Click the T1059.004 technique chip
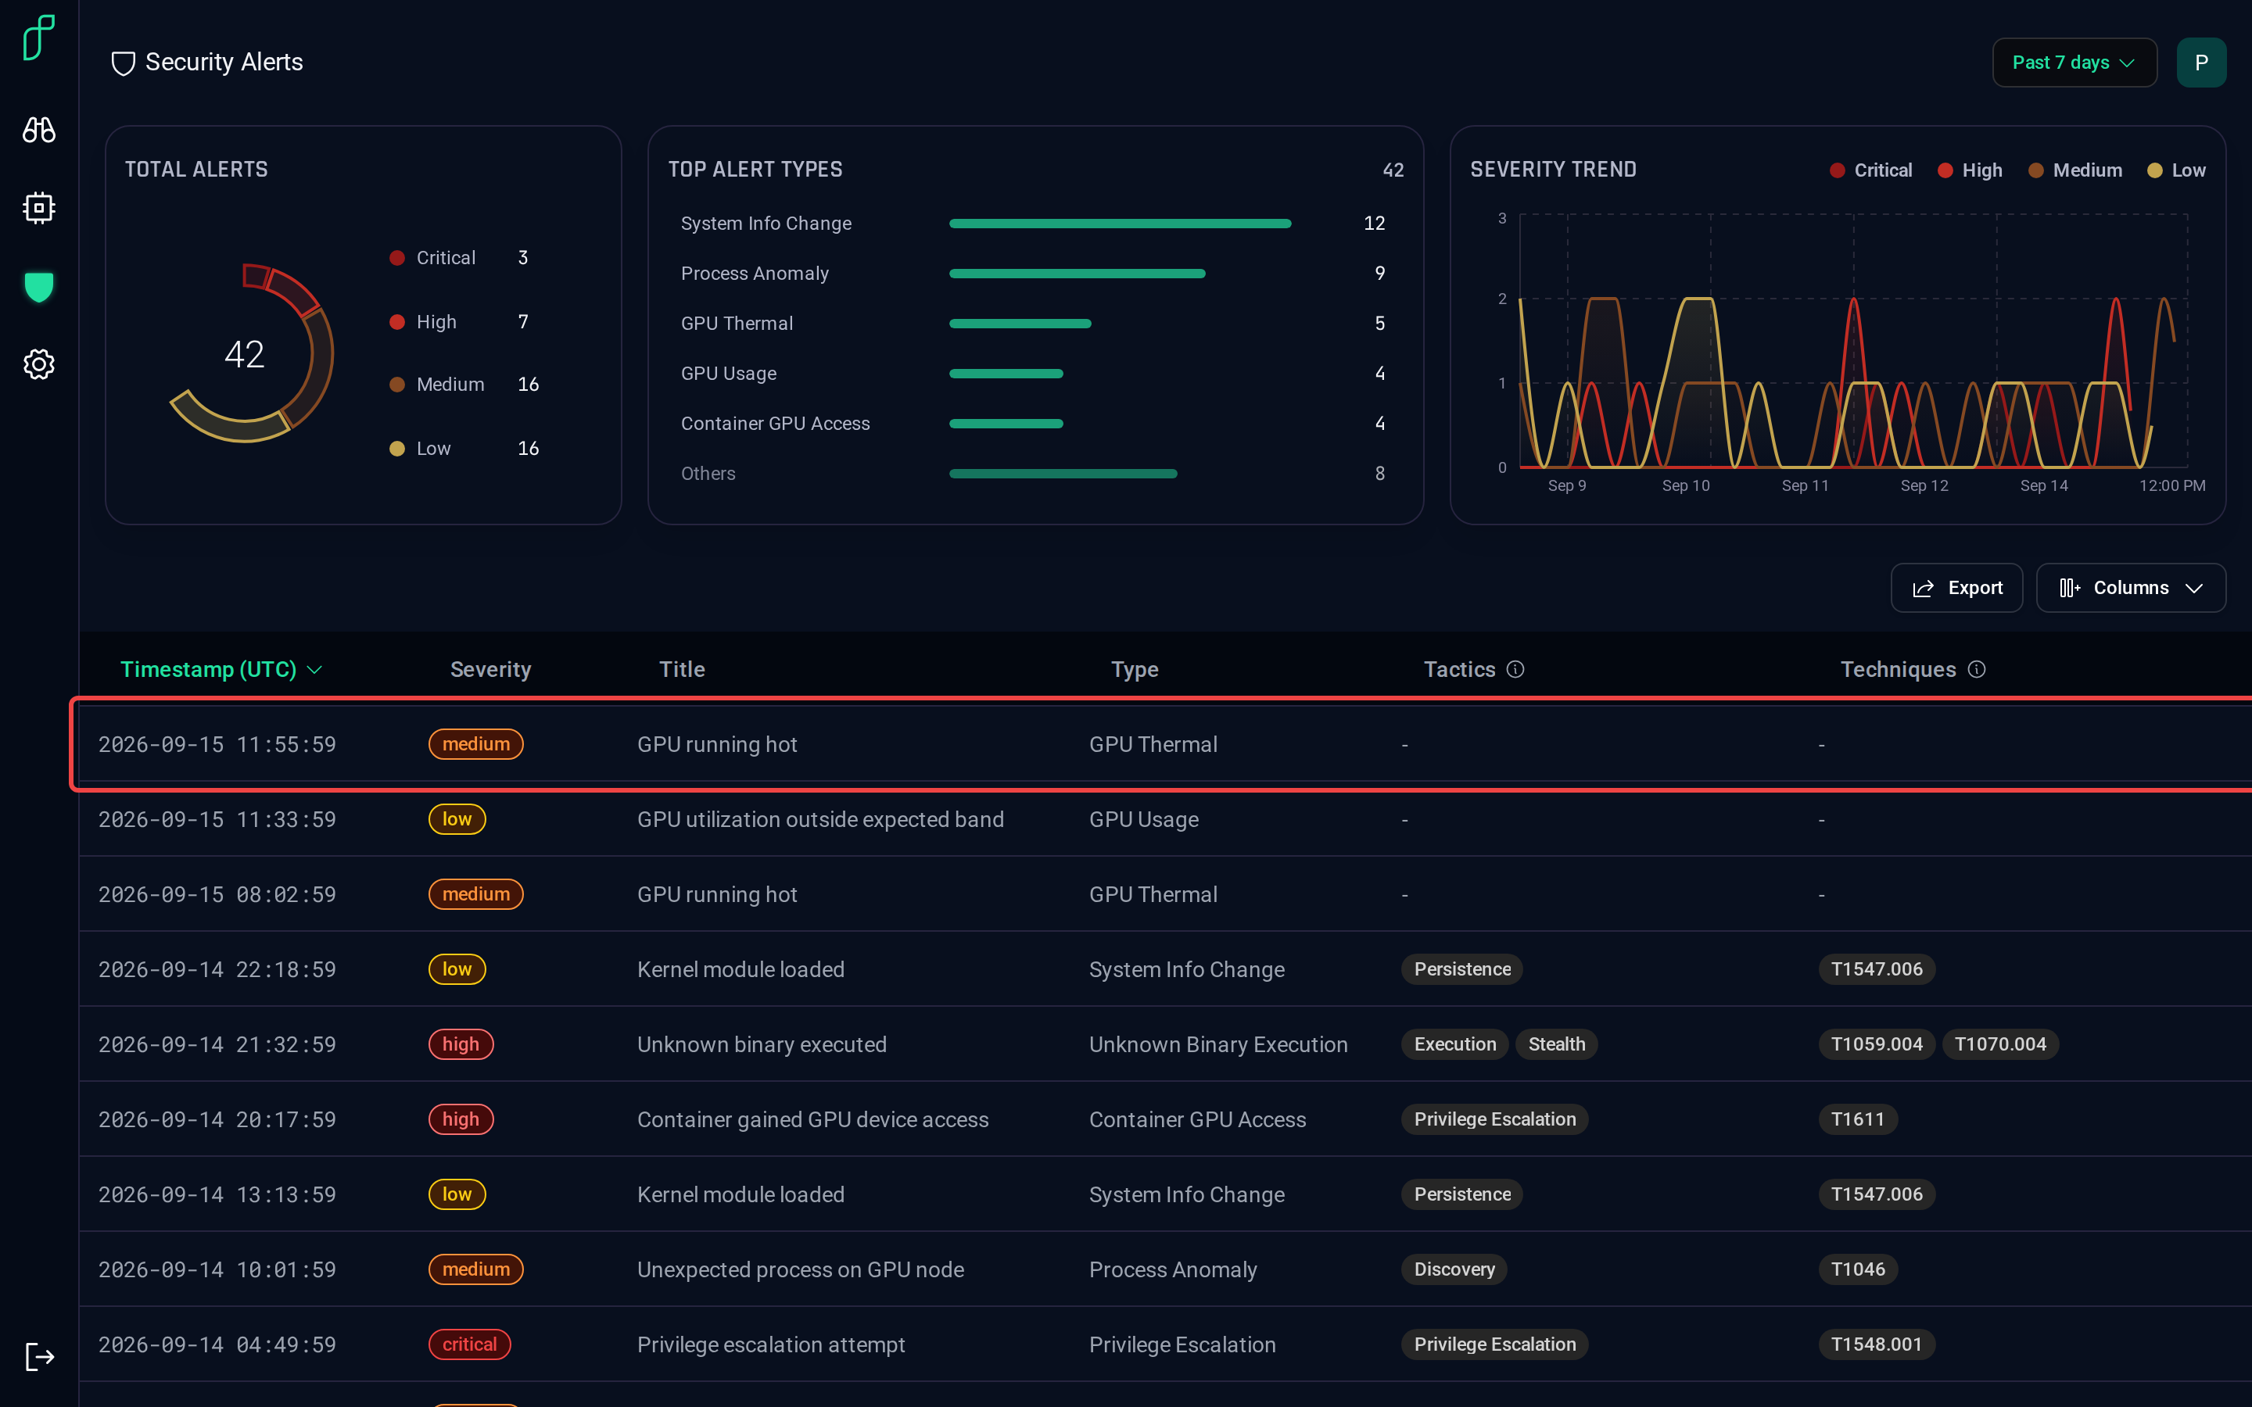 coord(1876,1044)
